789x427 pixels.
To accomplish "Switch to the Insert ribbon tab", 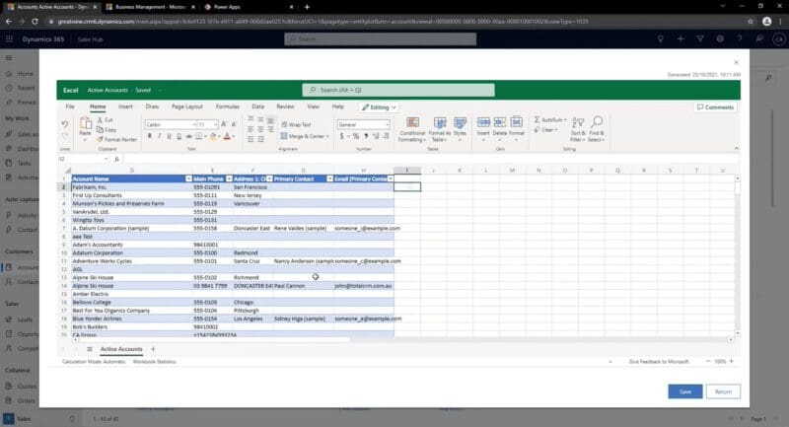I will pyautogui.click(x=125, y=107).
